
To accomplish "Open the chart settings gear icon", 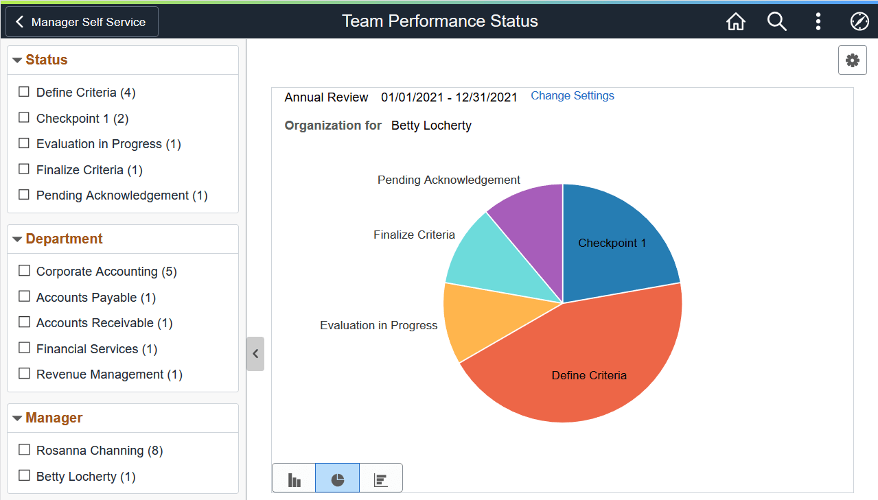I will click(852, 60).
